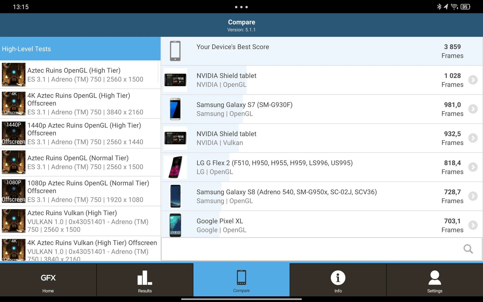Select Aztec Ruins OpenGL (High Tier) test
This screenshot has width=483, height=302.
80,75
